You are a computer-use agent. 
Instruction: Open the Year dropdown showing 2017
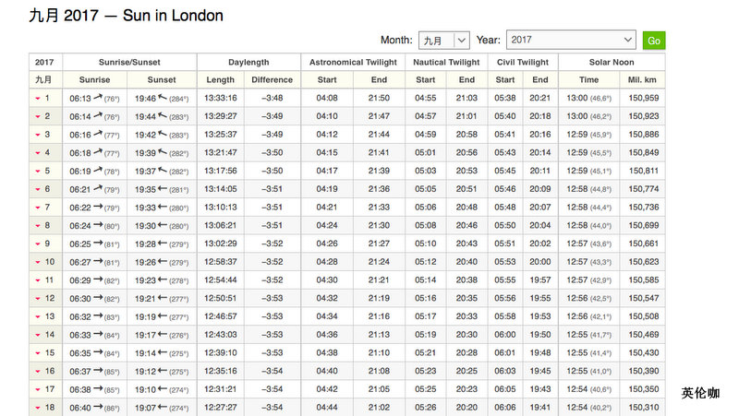point(571,41)
